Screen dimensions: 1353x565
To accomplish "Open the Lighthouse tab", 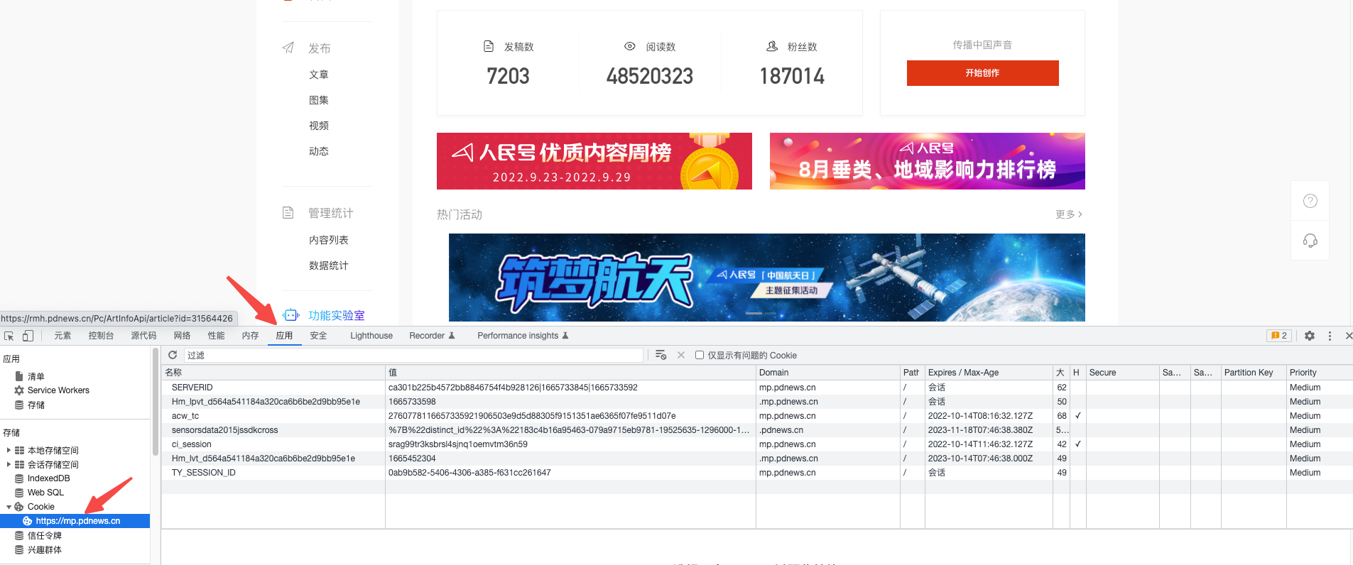I will (x=371, y=336).
